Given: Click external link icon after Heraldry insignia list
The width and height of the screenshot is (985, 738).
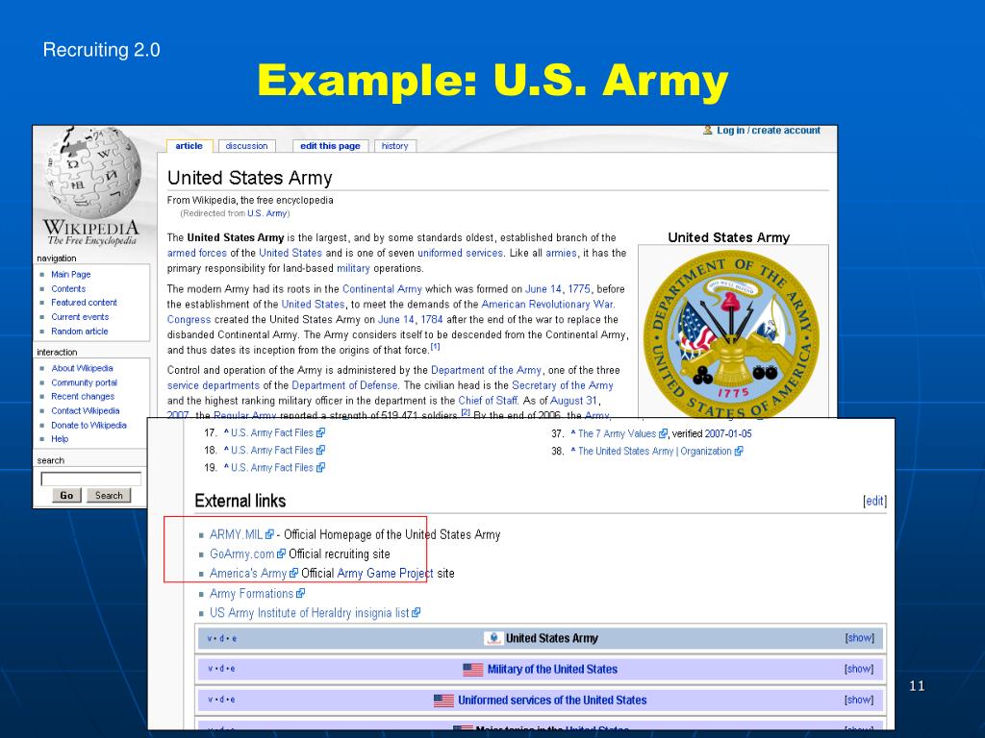Looking at the screenshot, I should (416, 612).
